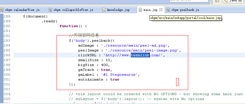Click the obpm.collapsibleView.js file icon
Image resolution: width=245 pixels, height=104 pixels.
[x=50, y=10]
